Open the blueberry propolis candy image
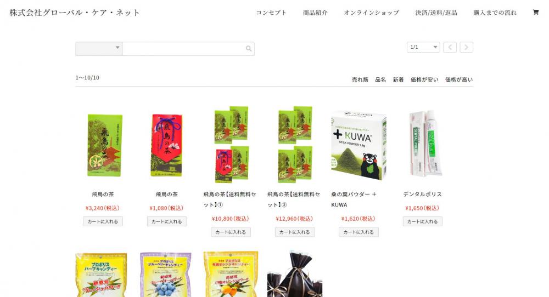 (x=166, y=275)
